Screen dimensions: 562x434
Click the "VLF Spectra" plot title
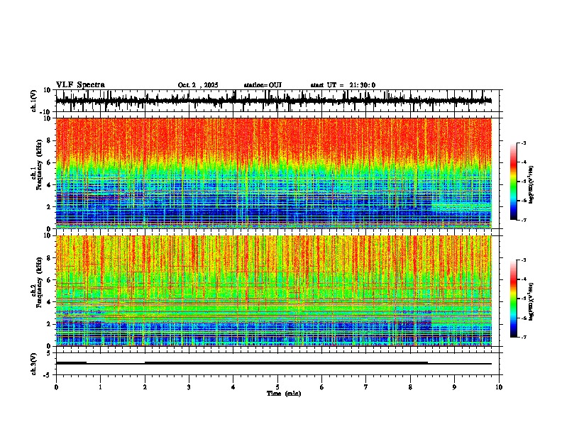[80, 85]
